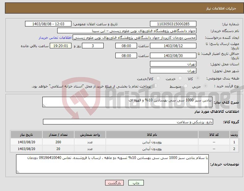Image resolution: width=244 pixels, height=191 pixels.
Task: Click the بازگشت back button
Action: 114,183
